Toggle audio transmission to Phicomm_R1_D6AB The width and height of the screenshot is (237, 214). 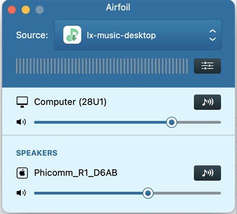pos(207,173)
